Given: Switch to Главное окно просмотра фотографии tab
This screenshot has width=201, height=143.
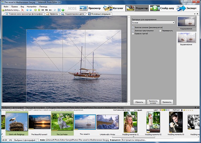Looking at the screenshot, I should pyautogui.click(x=24, y=14).
